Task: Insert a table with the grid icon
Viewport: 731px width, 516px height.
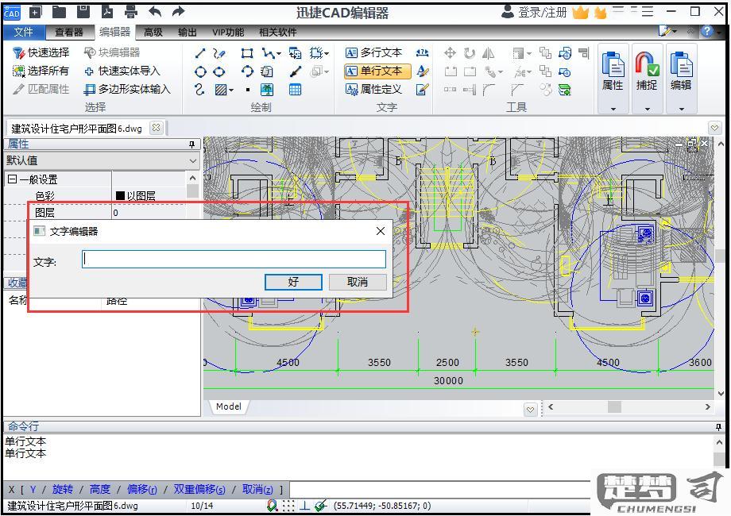Action: coord(295,90)
